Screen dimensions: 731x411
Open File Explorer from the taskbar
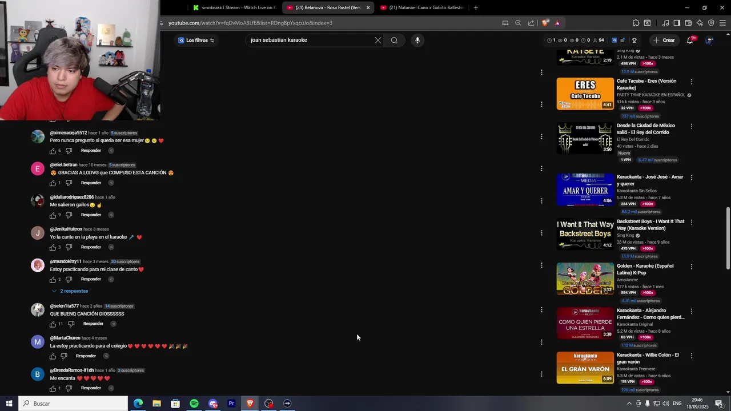click(156, 404)
